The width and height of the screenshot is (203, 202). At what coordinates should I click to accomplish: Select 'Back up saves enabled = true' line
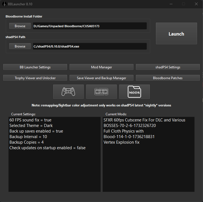(36, 131)
